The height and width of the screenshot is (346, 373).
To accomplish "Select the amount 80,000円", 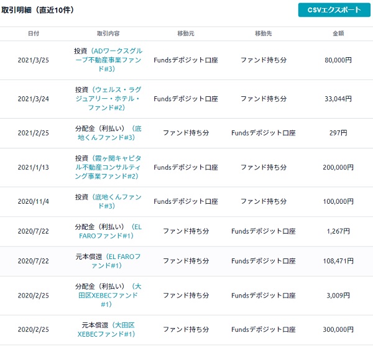I will 338,60.
